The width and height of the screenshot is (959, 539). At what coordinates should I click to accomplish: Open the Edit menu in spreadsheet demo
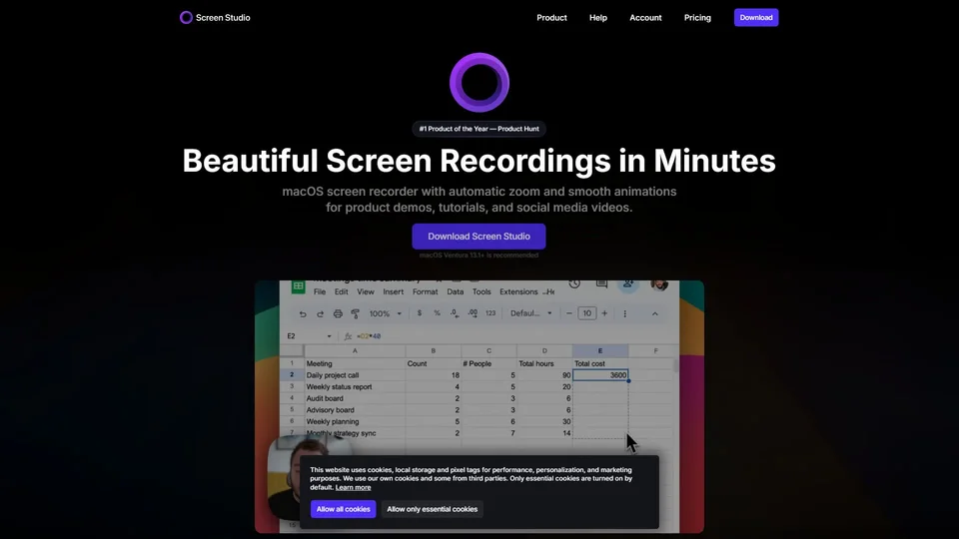click(x=342, y=292)
